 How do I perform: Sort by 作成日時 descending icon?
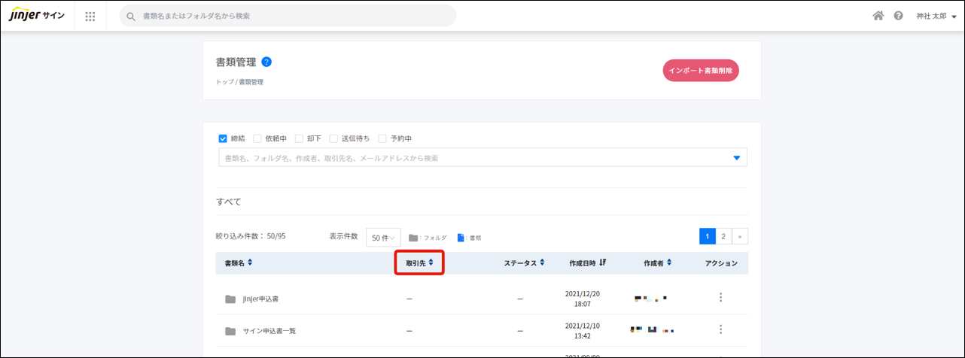point(603,263)
